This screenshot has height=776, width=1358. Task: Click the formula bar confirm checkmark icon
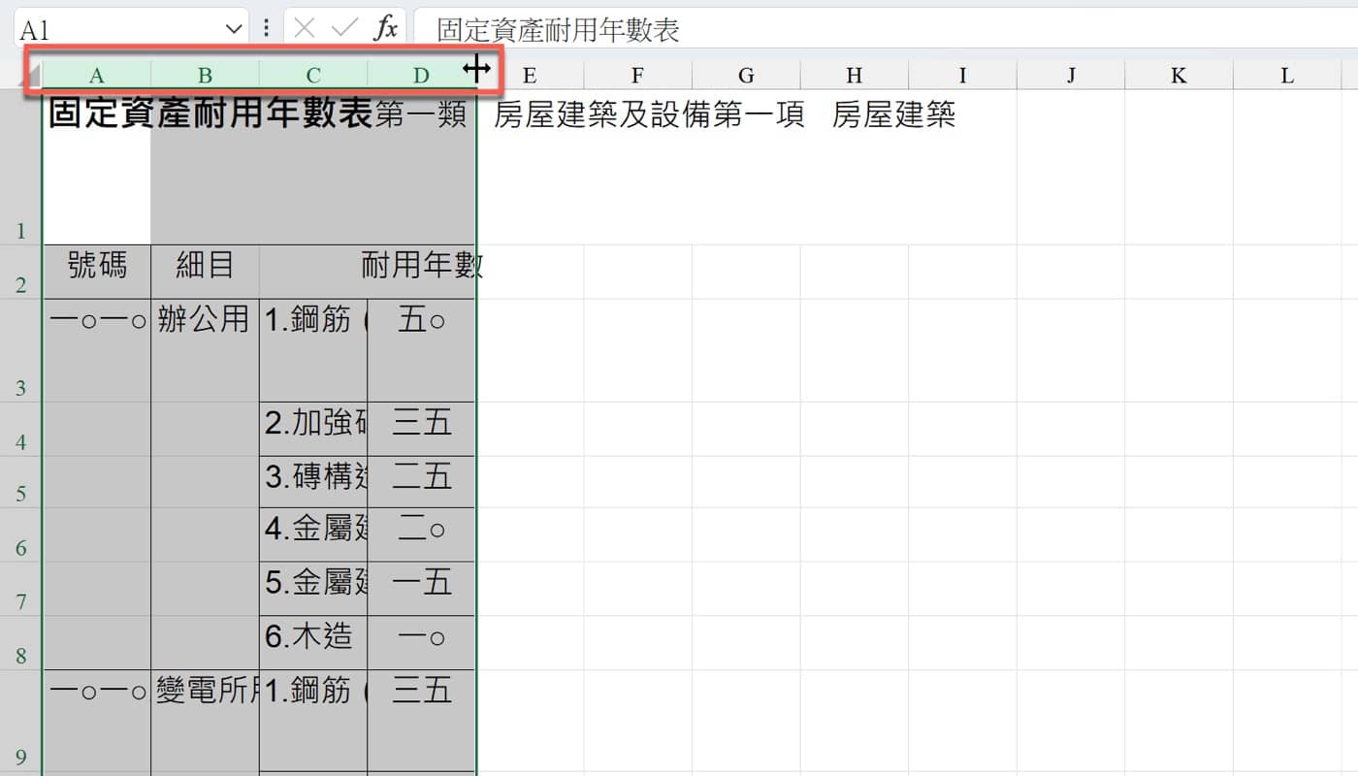click(x=344, y=29)
